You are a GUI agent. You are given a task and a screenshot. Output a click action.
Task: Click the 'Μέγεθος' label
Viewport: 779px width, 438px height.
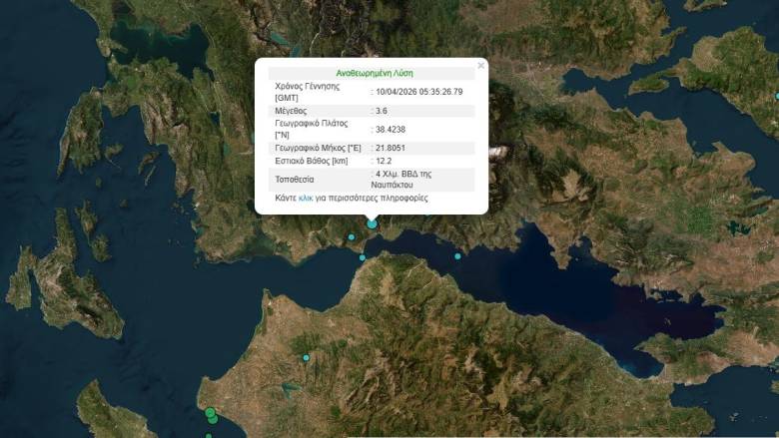pos(291,111)
